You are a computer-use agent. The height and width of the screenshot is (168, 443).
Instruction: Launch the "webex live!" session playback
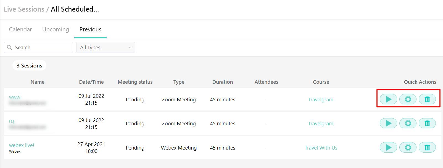coord(388,147)
